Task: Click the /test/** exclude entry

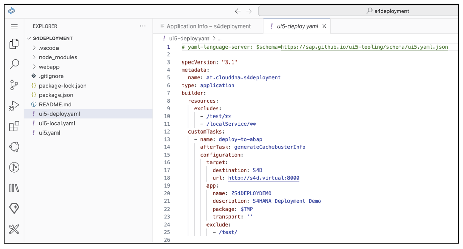Action: click(x=219, y=116)
